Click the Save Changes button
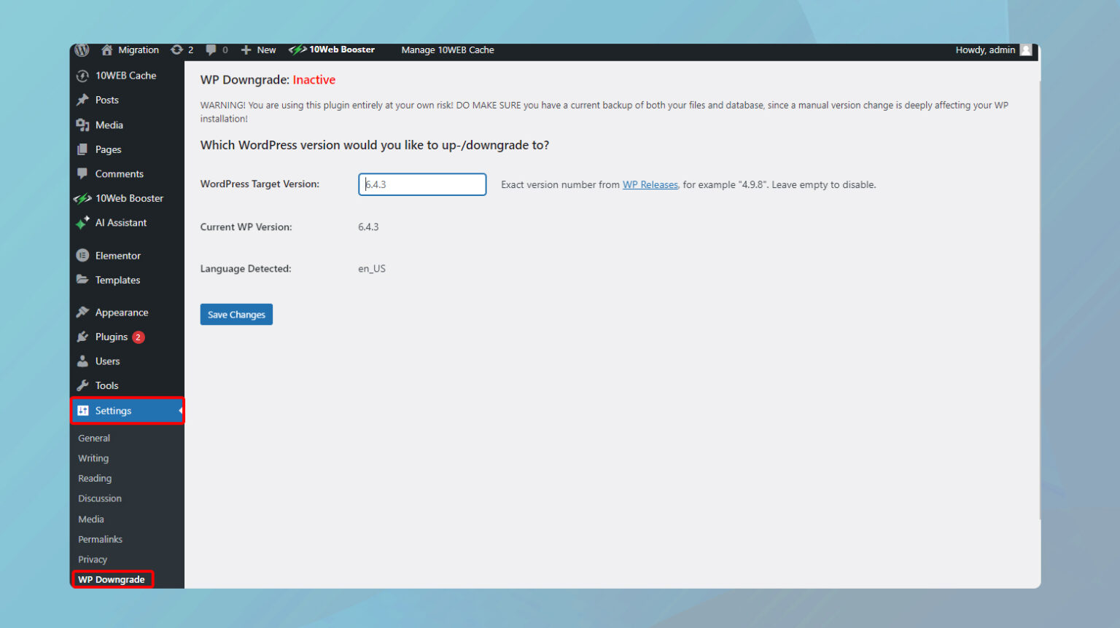The width and height of the screenshot is (1120, 628). pyautogui.click(x=236, y=315)
